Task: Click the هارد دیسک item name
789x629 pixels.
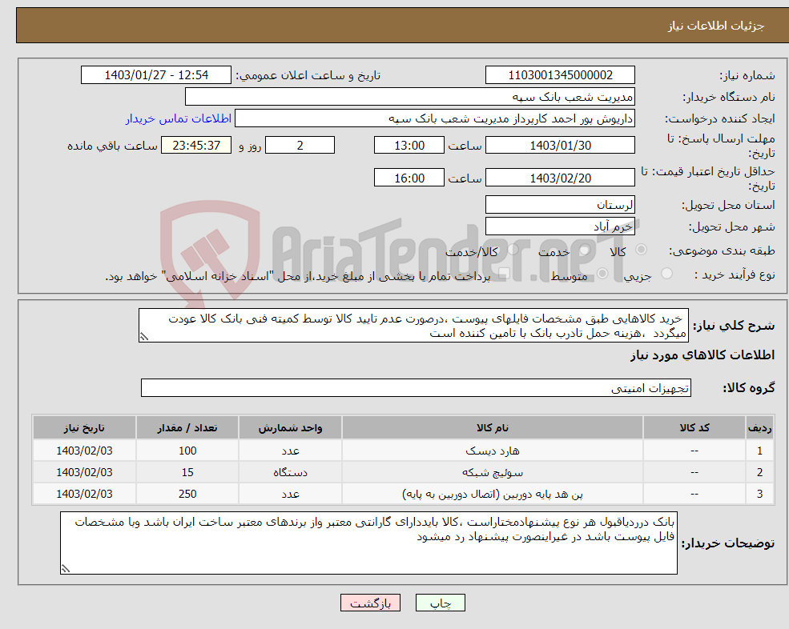Action: [493, 451]
